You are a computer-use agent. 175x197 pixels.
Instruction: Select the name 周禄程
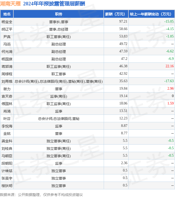pos(7,74)
